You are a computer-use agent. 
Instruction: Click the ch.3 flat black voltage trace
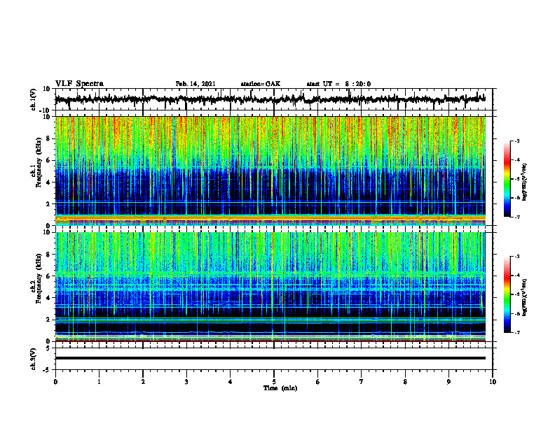pos(270,358)
